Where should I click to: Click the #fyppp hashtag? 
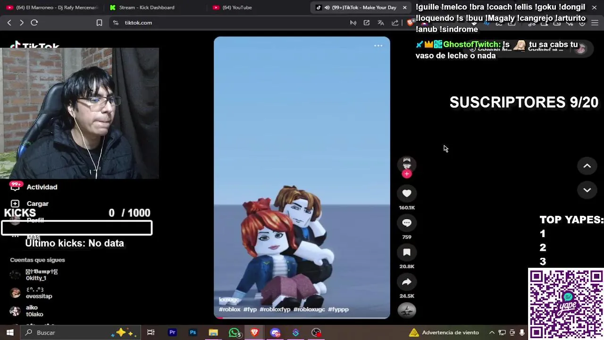338,309
